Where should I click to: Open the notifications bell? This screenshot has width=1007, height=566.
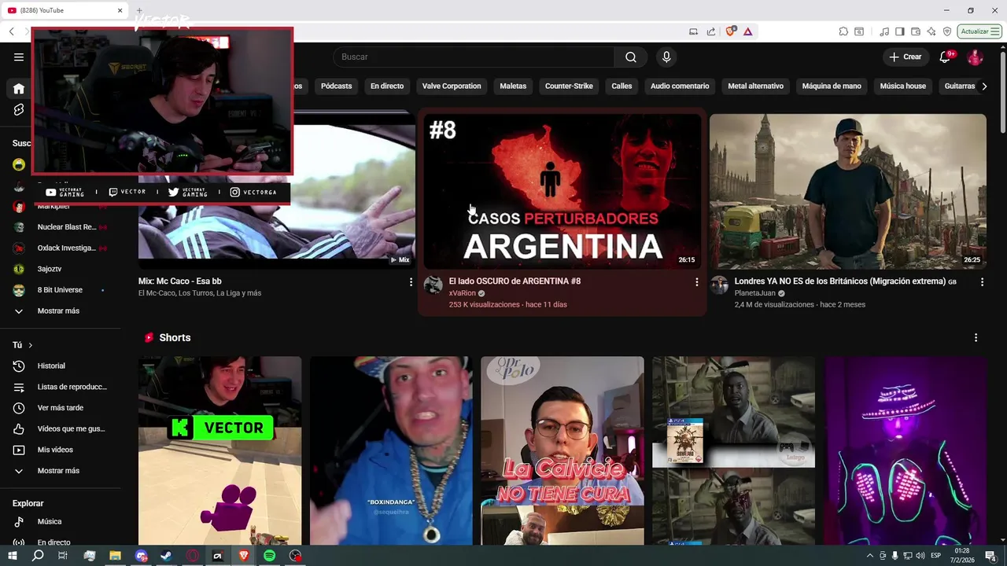tap(946, 57)
